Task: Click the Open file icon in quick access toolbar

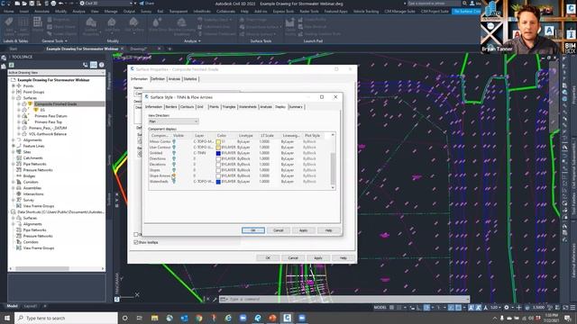Action: tap(24, 4)
